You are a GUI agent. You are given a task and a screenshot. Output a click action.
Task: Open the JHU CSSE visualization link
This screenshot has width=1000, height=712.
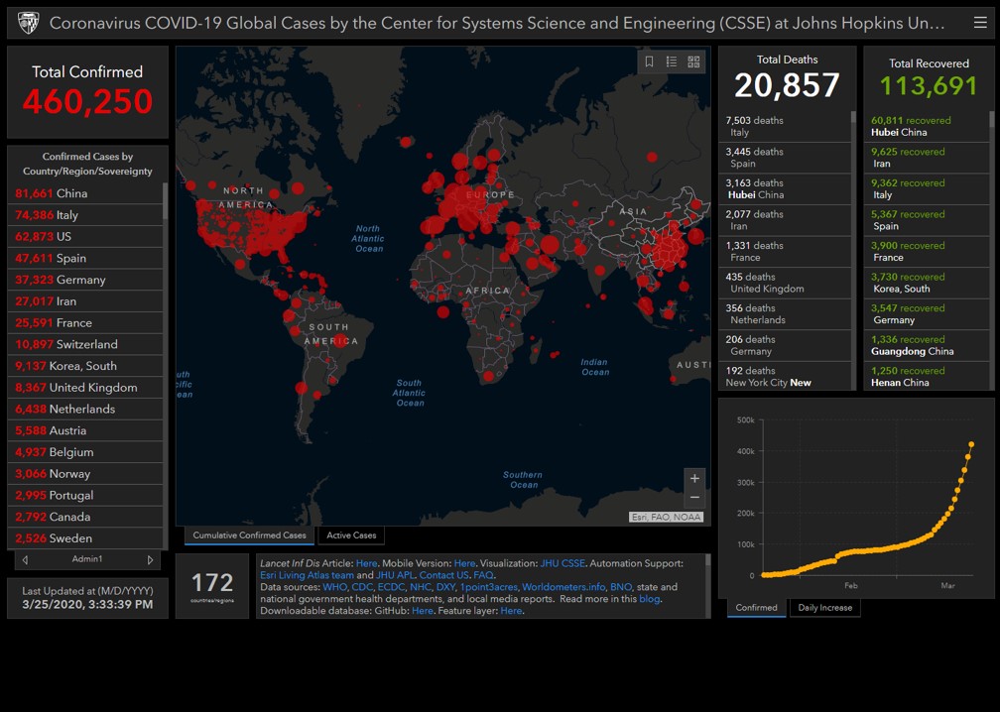pos(562,563)
